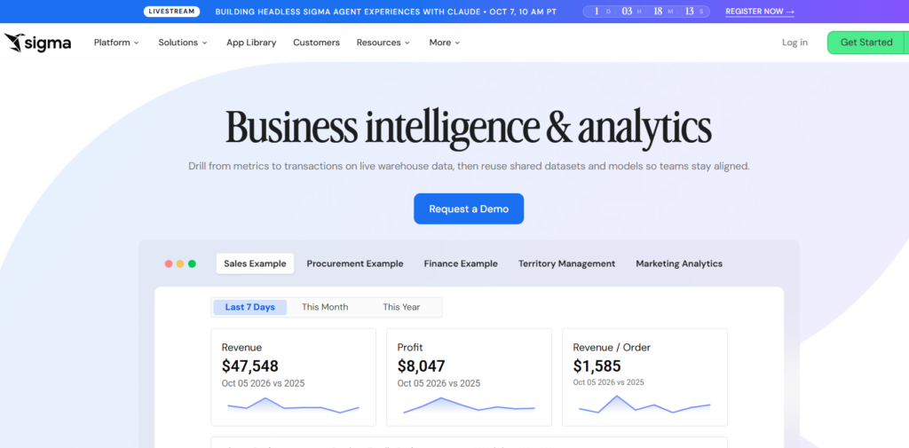Open the Log in link

click(794, 43)
